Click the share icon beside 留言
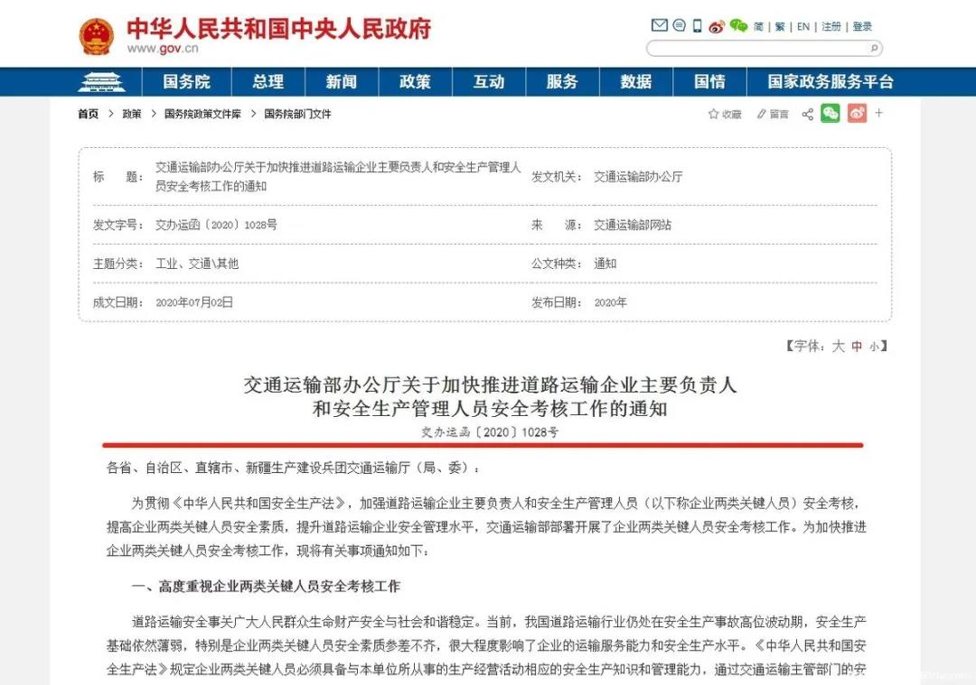The width and height of the screenshot is (976, 685). 807,114
